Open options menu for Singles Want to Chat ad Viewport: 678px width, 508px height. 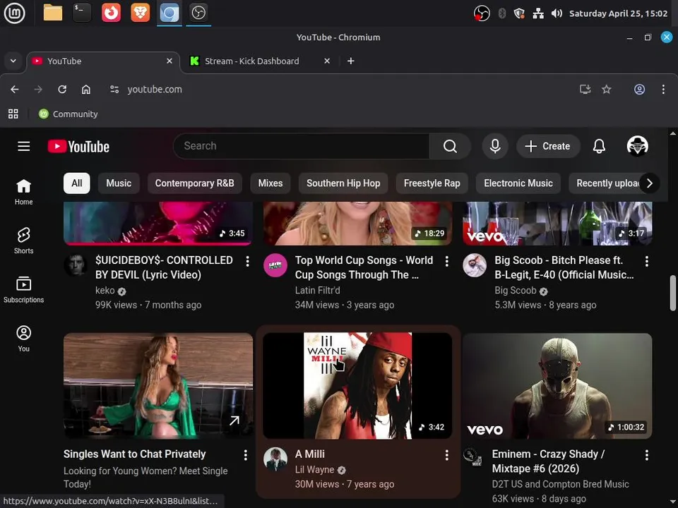[245, 455]
